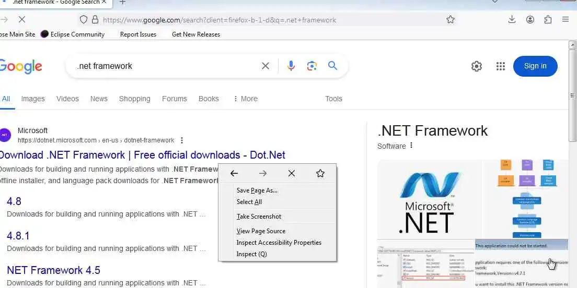Search by image with Google Lens icon
Image resolution: width=577 pixels, height=288 pixels.
311,66
